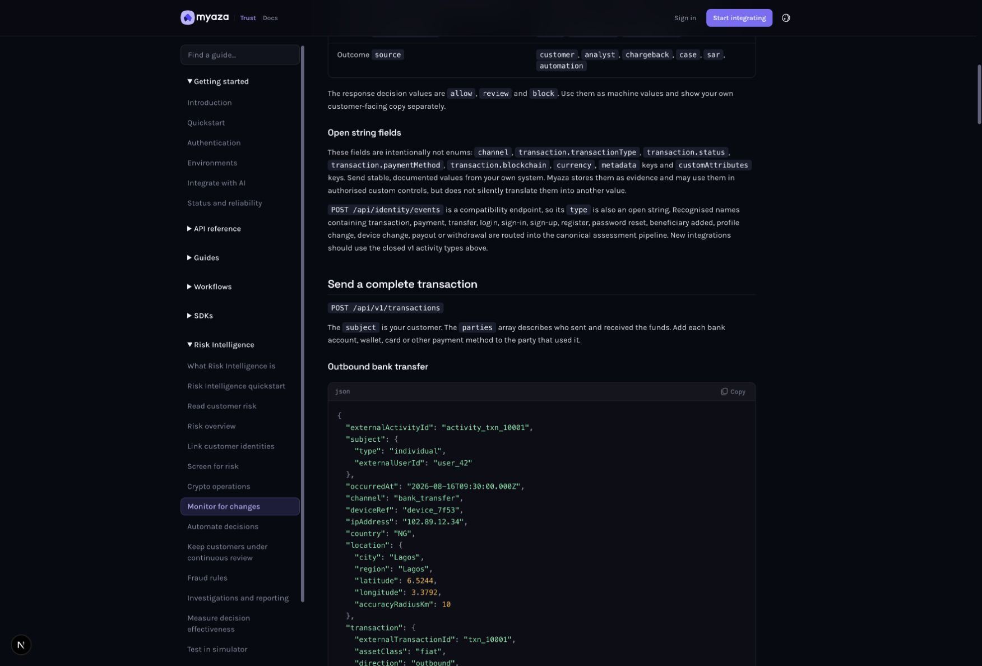This screenshot has width=982, height=666.
Task: Expand the Guides section
Action: [x=203, y=258]
